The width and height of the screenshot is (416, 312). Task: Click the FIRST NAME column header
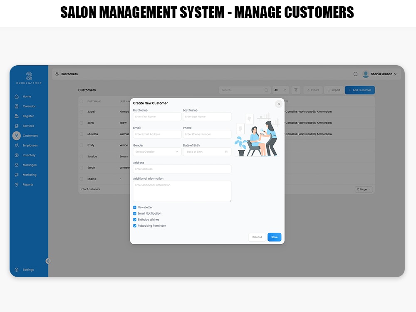[x=94, y=102]
